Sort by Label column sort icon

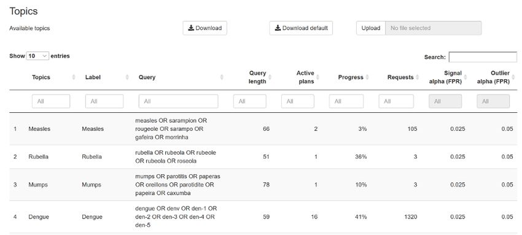pos(127,77)
